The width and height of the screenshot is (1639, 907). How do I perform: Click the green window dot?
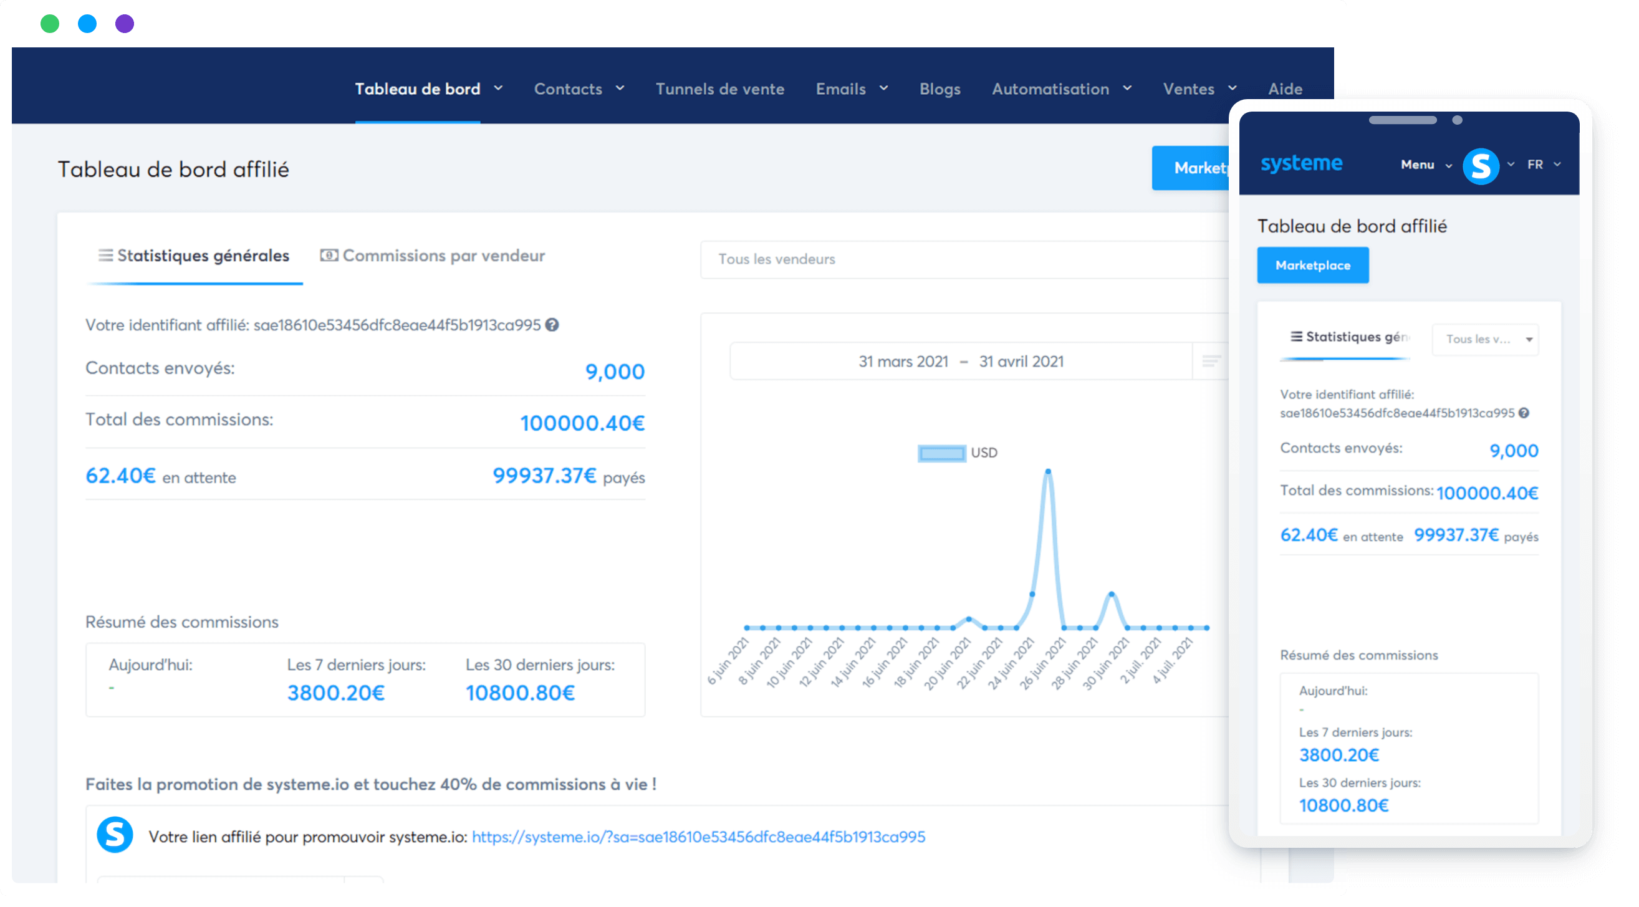(50, 24)
